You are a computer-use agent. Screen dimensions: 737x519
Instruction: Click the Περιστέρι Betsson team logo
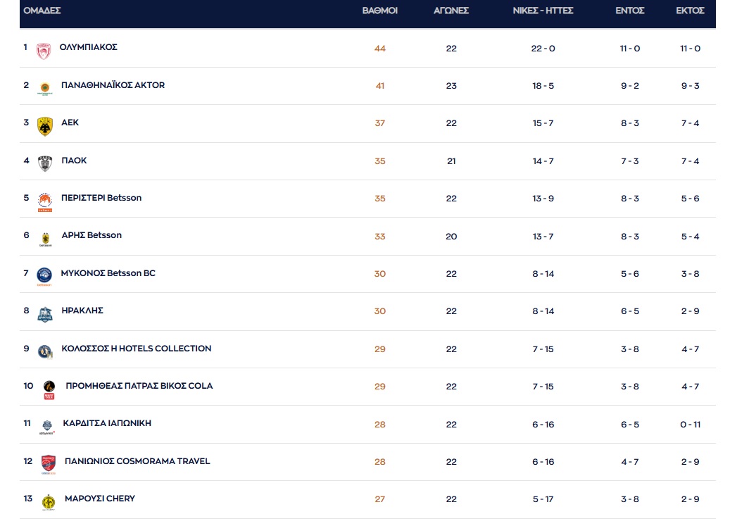coord(44,201)
